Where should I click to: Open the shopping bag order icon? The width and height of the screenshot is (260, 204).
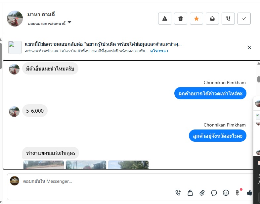click(x=190, y=193)
